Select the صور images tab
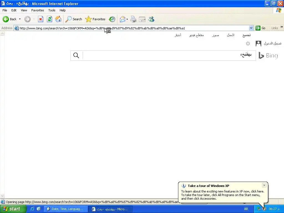This screenshot has height=213, width=284. 215,35
